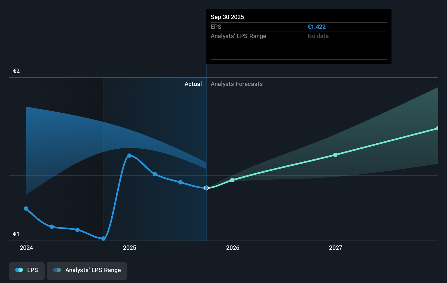
Task: Switch to the Analysts Forecasts section
Action: 237,84
